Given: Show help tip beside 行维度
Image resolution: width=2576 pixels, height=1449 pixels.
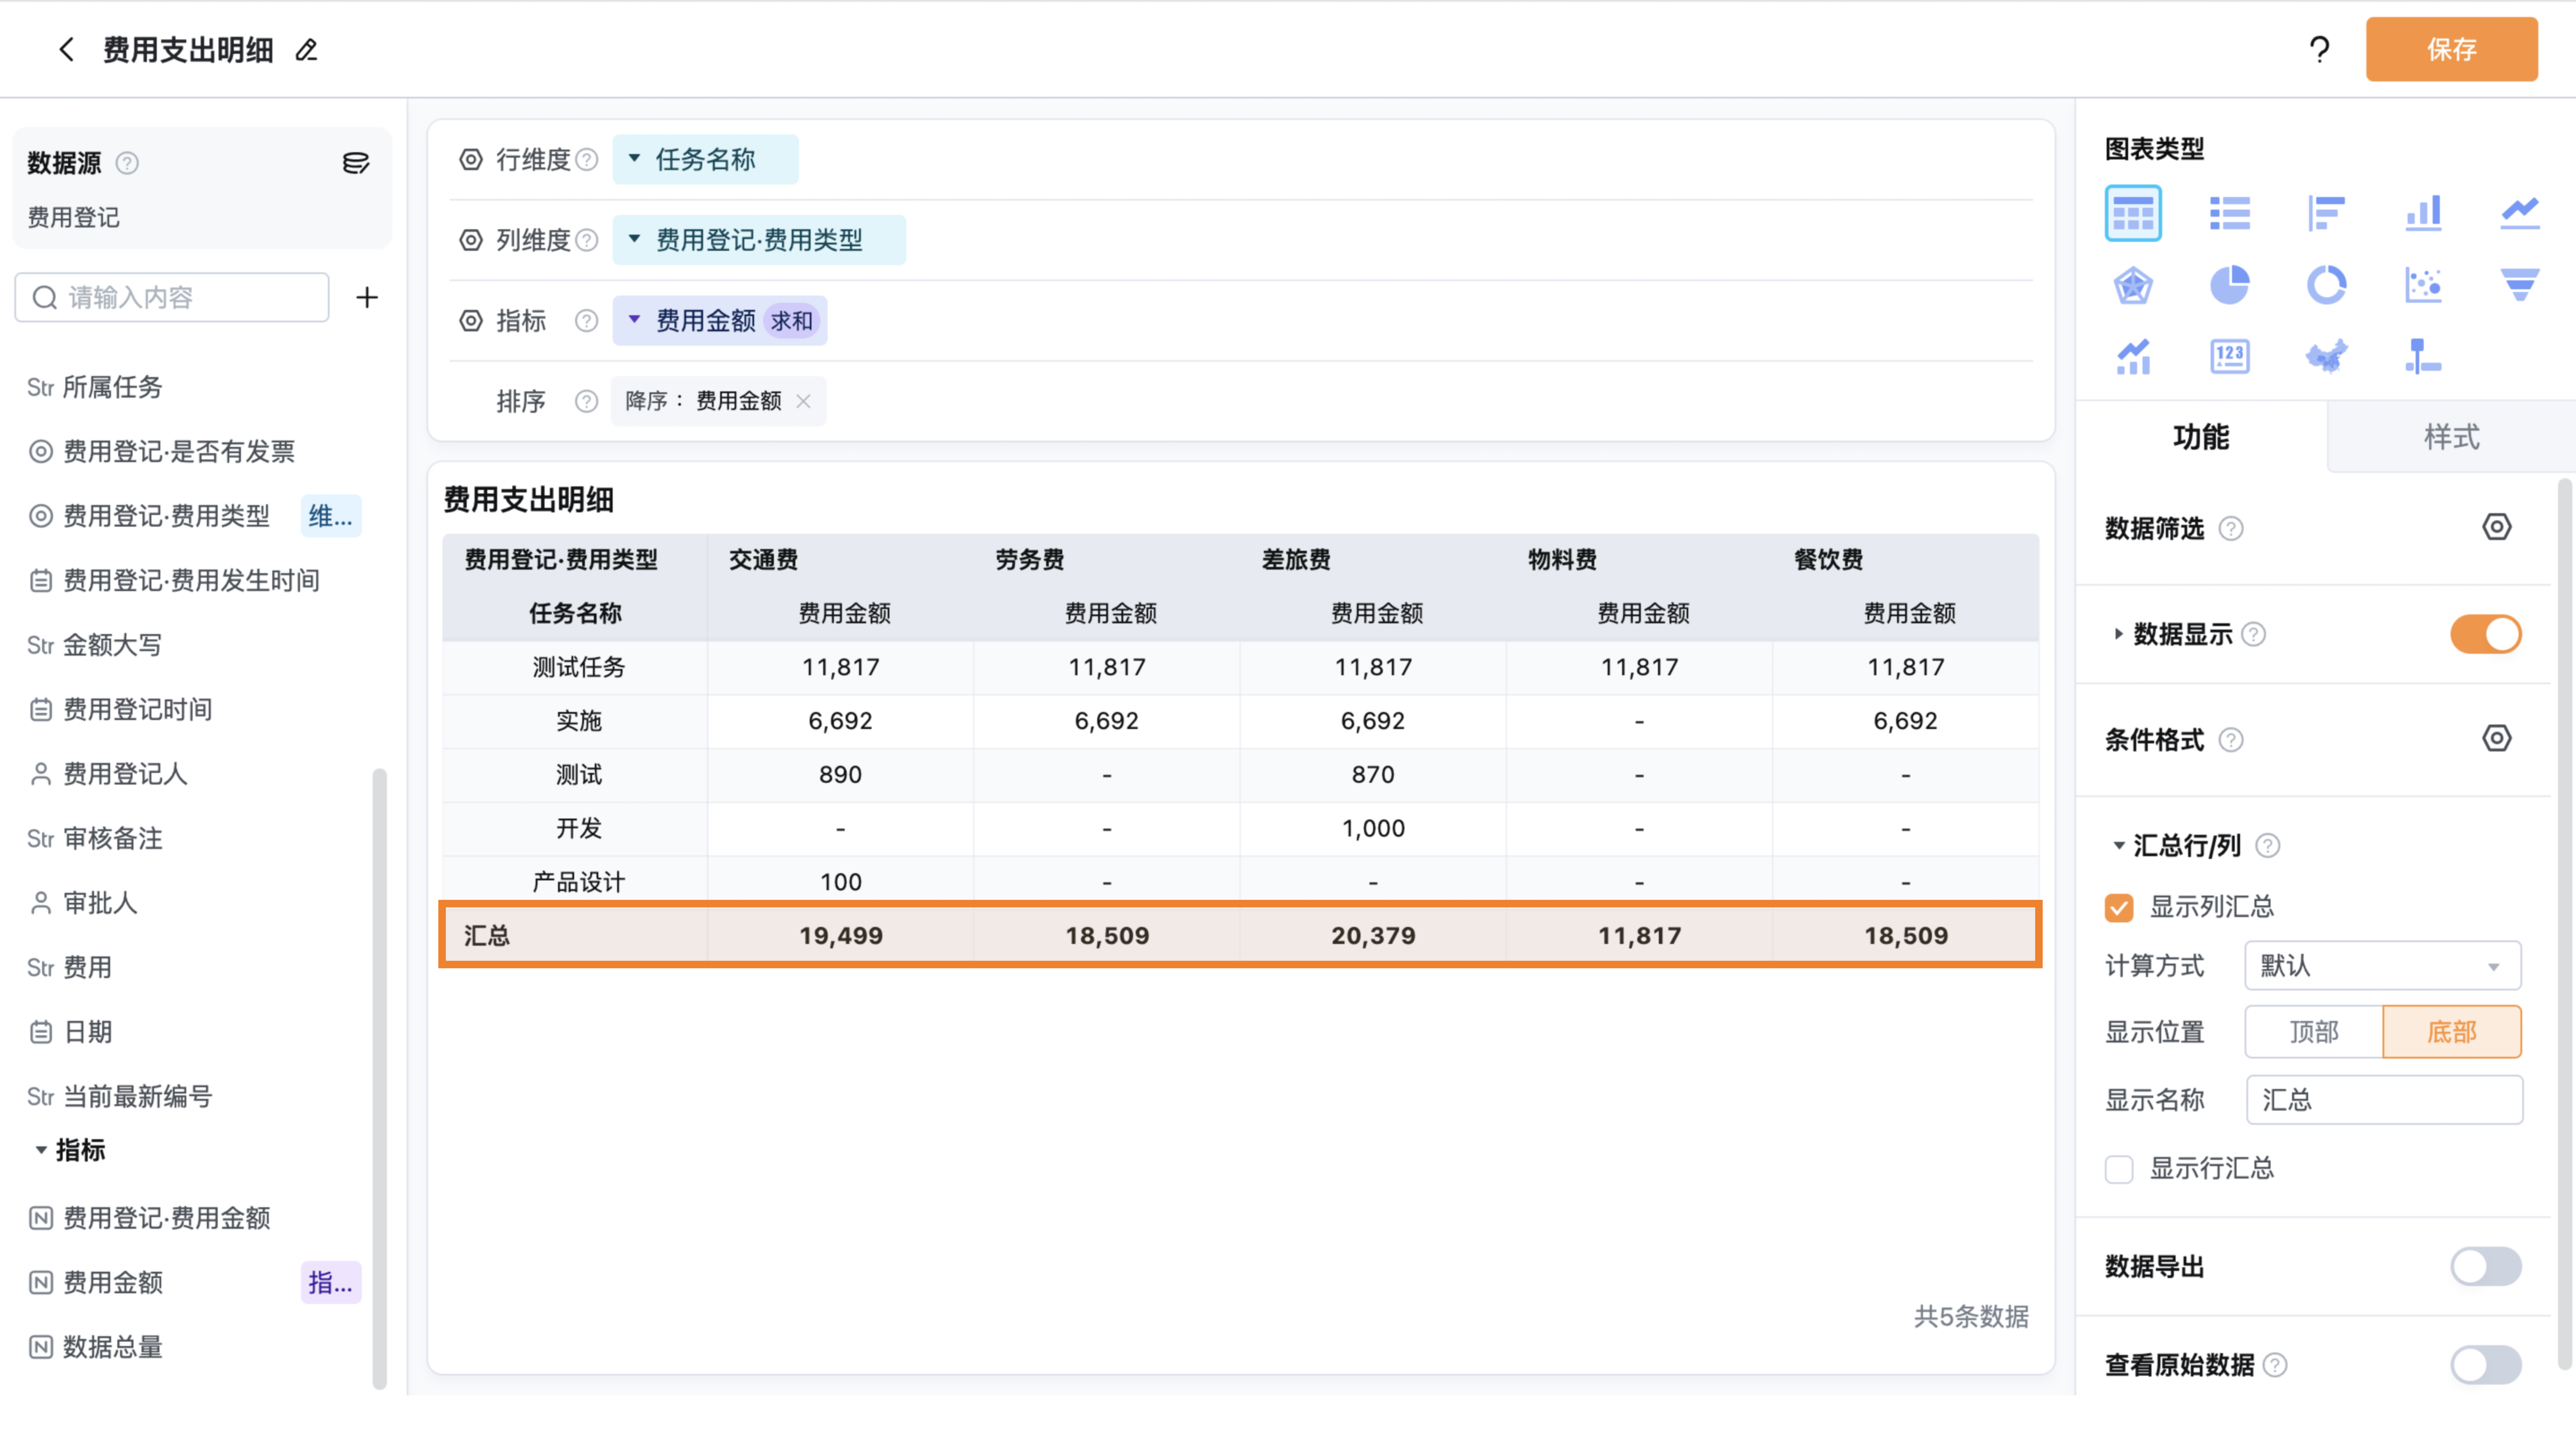Looking at the screenshot, I should pyautogui.click(x=587, y=160).
